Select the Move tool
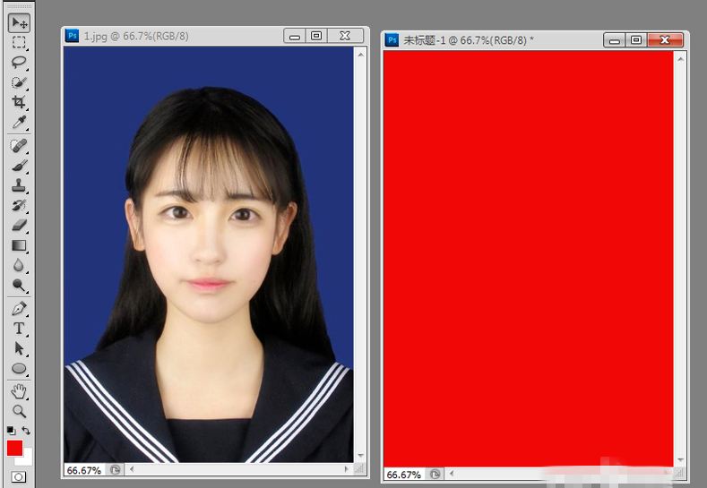 (19, 22)
